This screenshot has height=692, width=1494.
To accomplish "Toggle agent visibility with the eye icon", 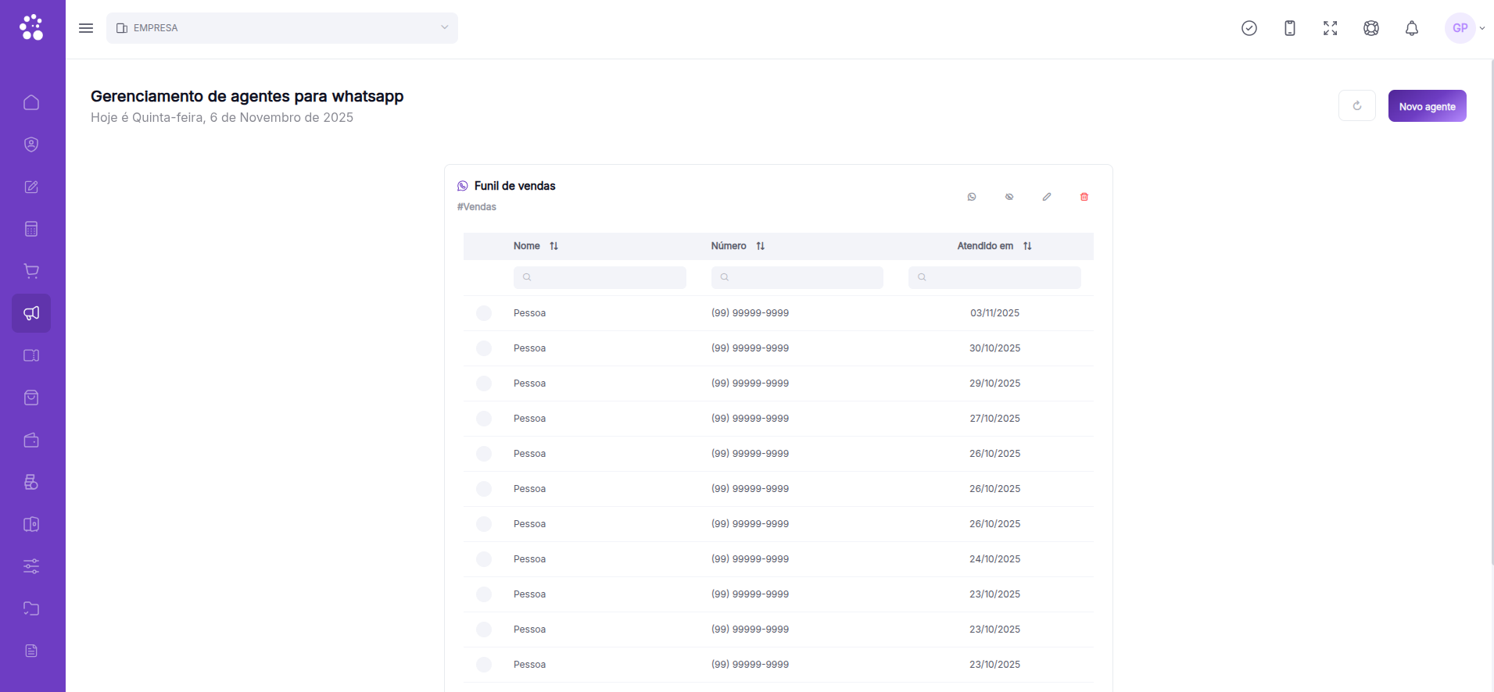I will pyautogui.click(x=1009, y=197).
